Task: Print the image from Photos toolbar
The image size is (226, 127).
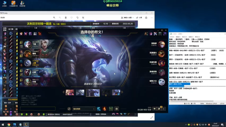Action: point(146,17)
